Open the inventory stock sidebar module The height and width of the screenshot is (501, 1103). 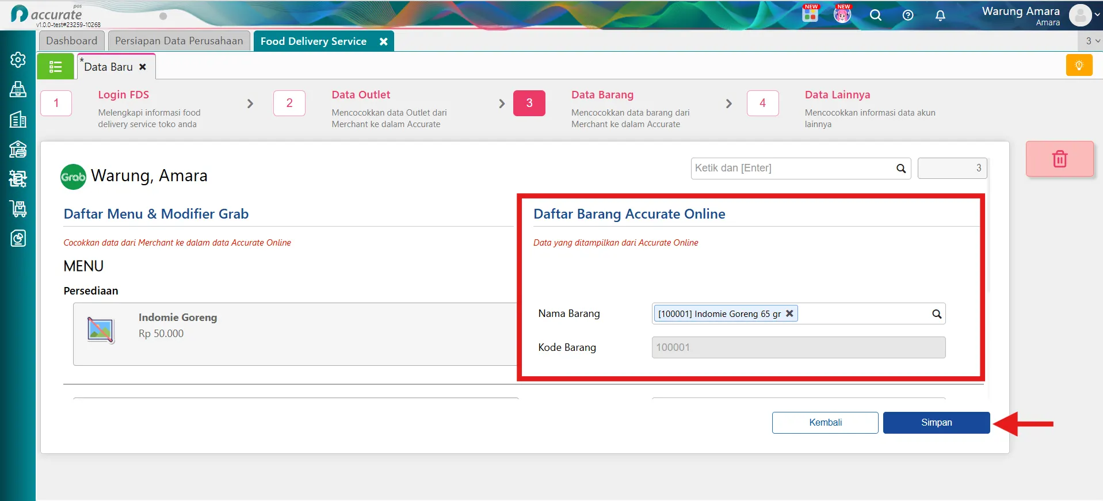click(x=18, y=179)
